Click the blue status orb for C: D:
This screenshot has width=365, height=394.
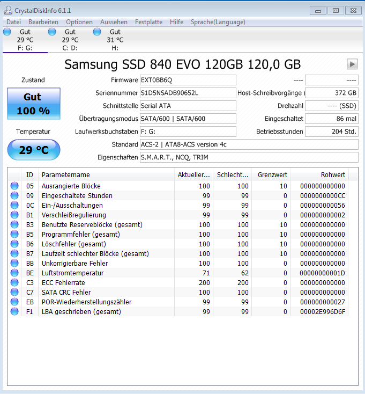click(52, 32)
